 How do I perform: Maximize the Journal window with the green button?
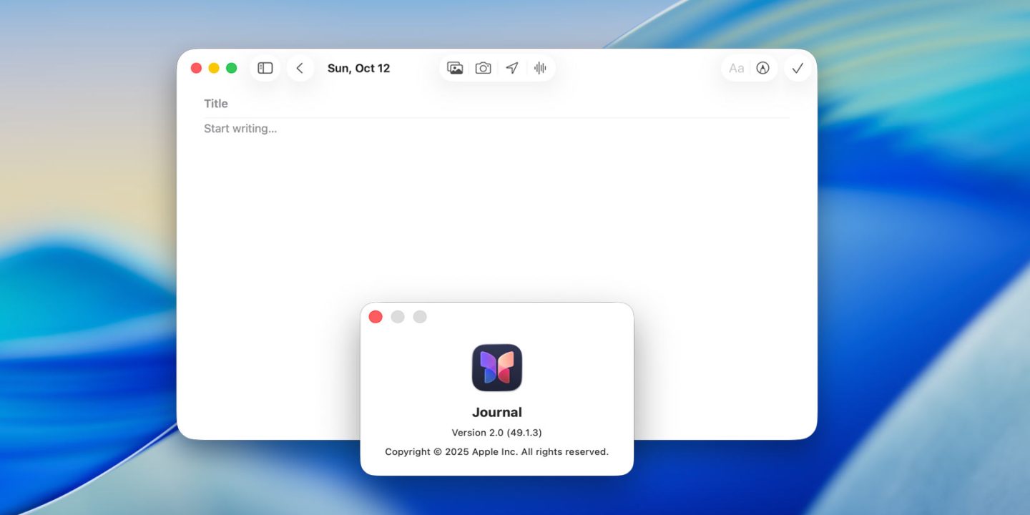click(231, 68)
